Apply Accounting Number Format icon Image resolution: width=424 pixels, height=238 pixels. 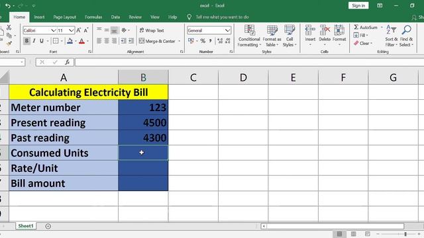[191, 41]
